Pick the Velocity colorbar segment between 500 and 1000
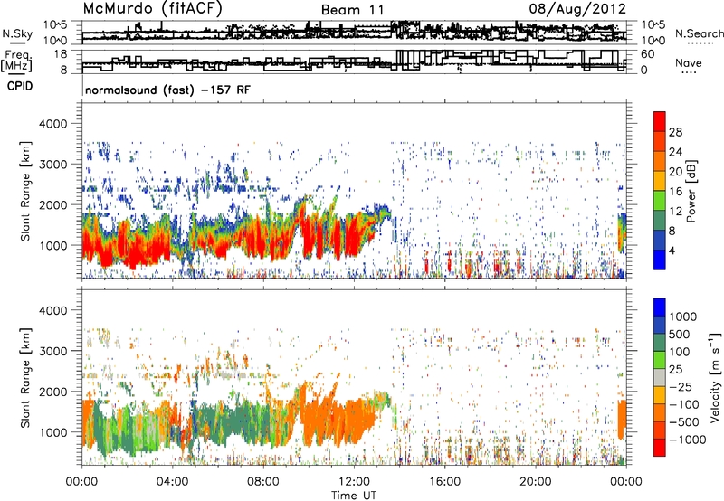 [660, 325]
